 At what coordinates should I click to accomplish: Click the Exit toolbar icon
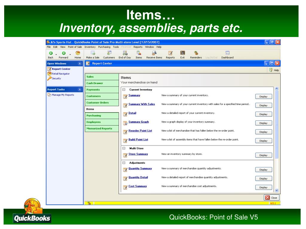183,53
